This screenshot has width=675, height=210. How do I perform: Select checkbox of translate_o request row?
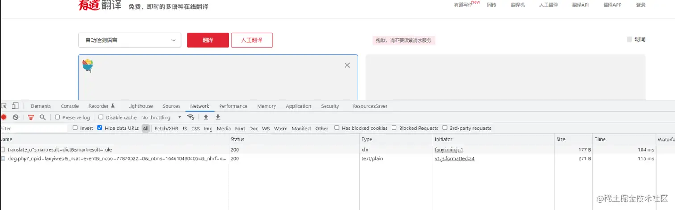point(3,149)
